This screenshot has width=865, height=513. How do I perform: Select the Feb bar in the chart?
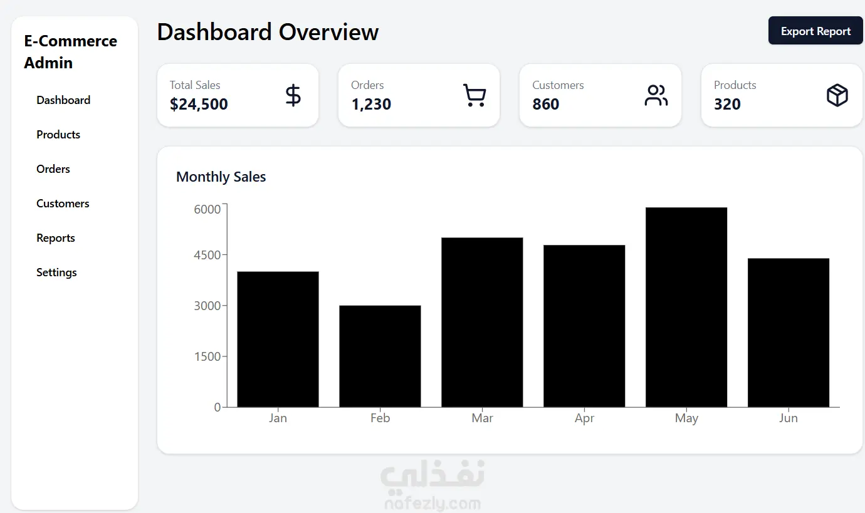[x=380, y=356]
